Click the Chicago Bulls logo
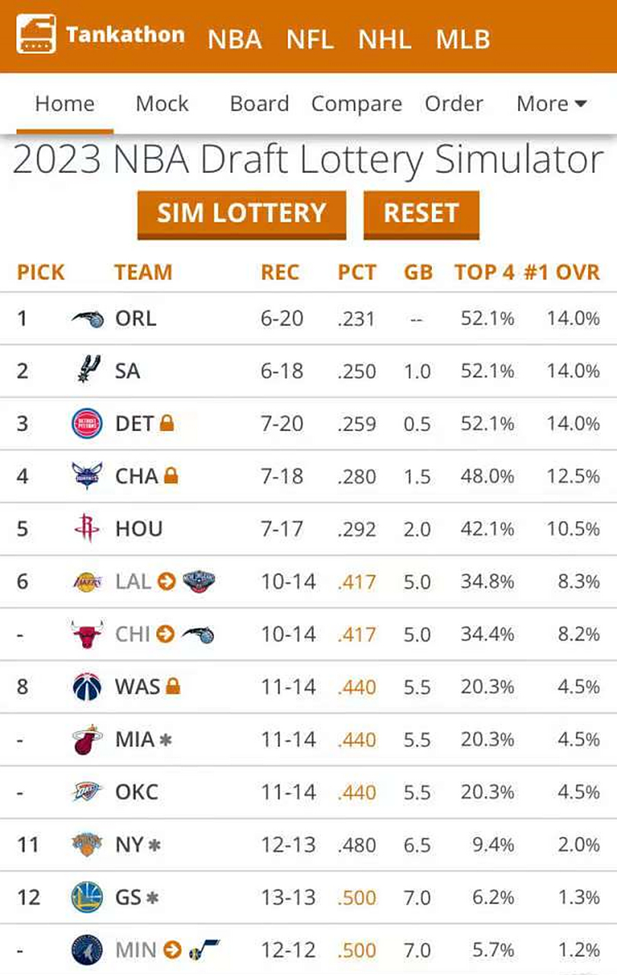 point(87,635)
